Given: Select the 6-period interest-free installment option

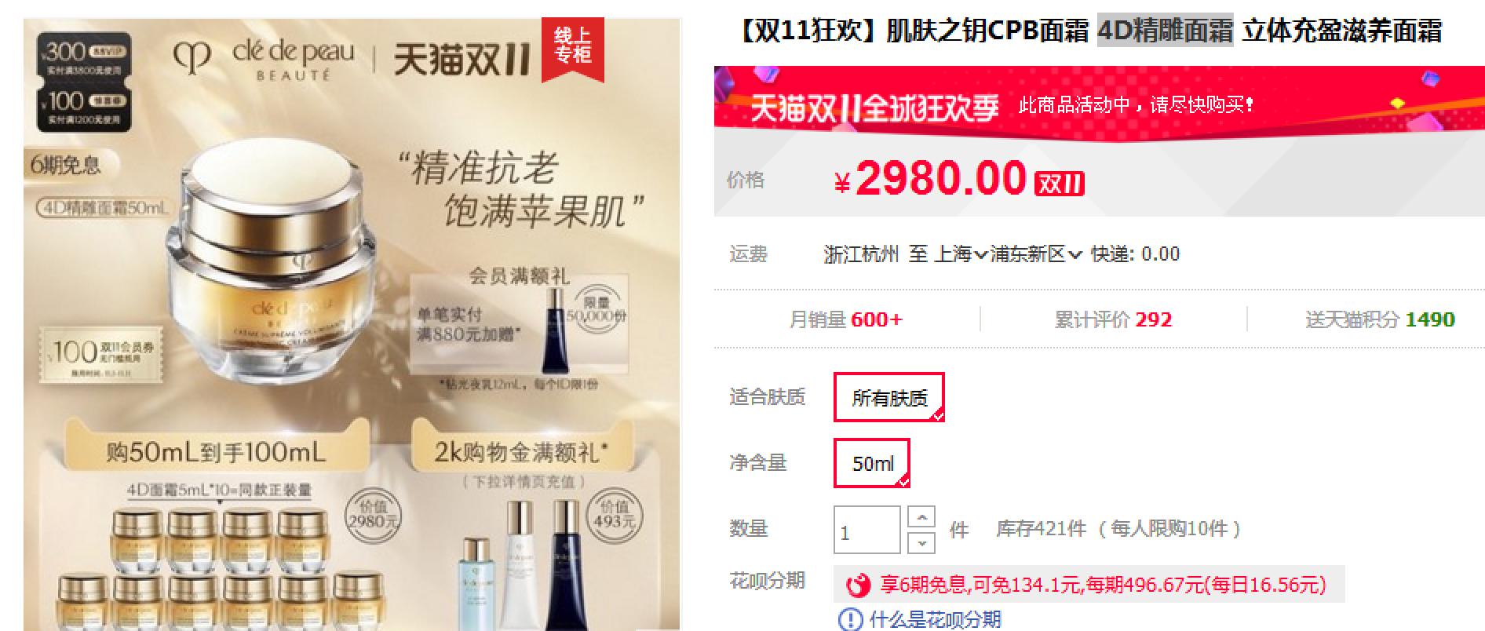Looking at the screenshot, I should click(x=1089, y=585).
